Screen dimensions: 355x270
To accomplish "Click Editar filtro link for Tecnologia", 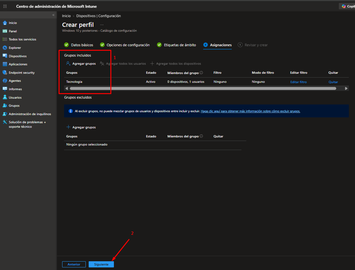I will pos(299,82).
